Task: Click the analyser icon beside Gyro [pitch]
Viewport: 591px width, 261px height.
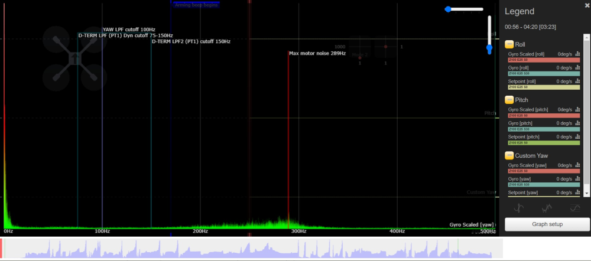Action: [x=577, y=123]
